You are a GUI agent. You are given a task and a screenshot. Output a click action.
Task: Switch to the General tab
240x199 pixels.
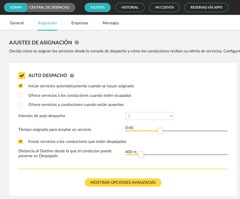17,23
